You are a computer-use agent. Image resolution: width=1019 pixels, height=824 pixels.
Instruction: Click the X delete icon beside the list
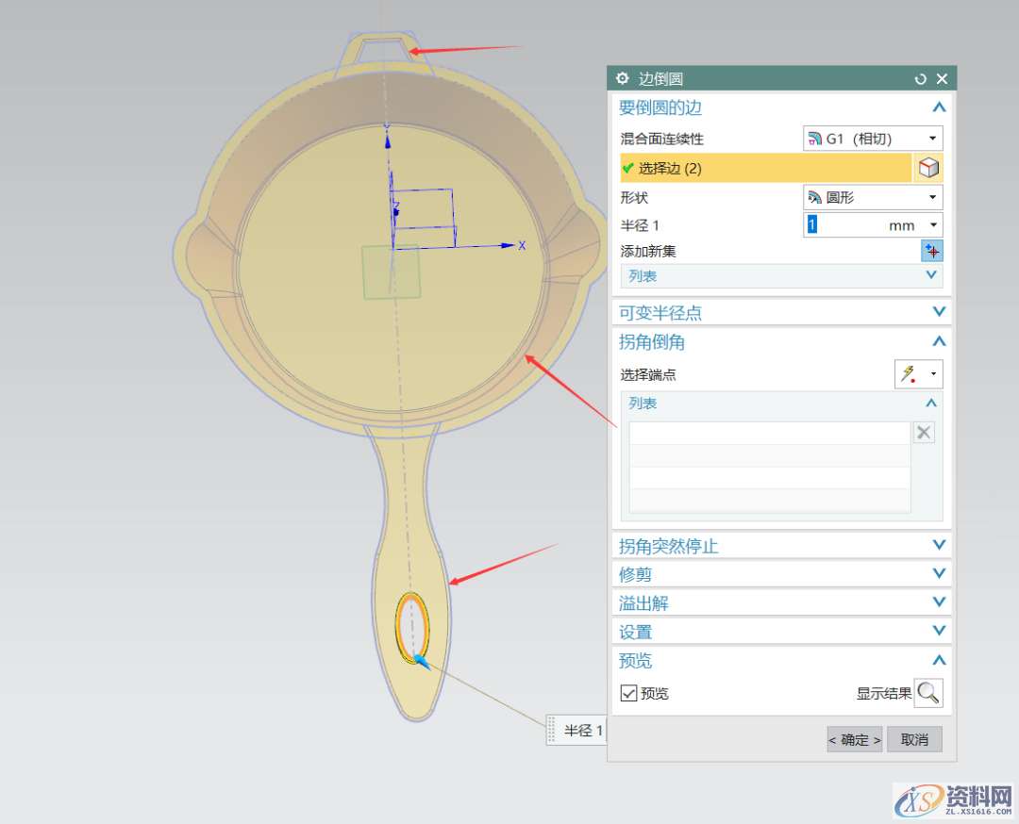pos(924,433)
